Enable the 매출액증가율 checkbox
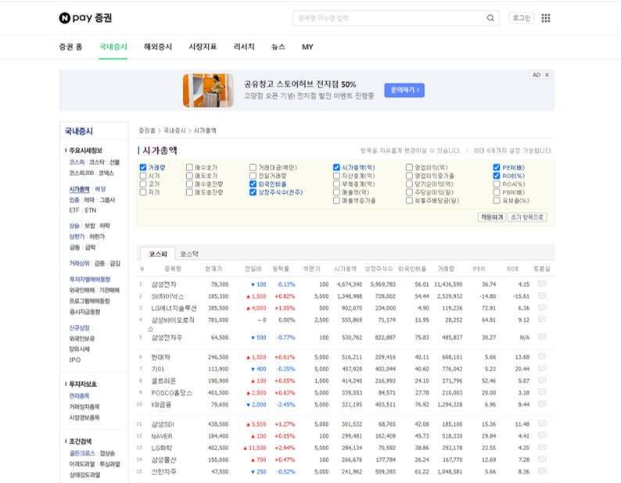The width and height of the screenshot is (621, 483). click(x=336, y=201)
